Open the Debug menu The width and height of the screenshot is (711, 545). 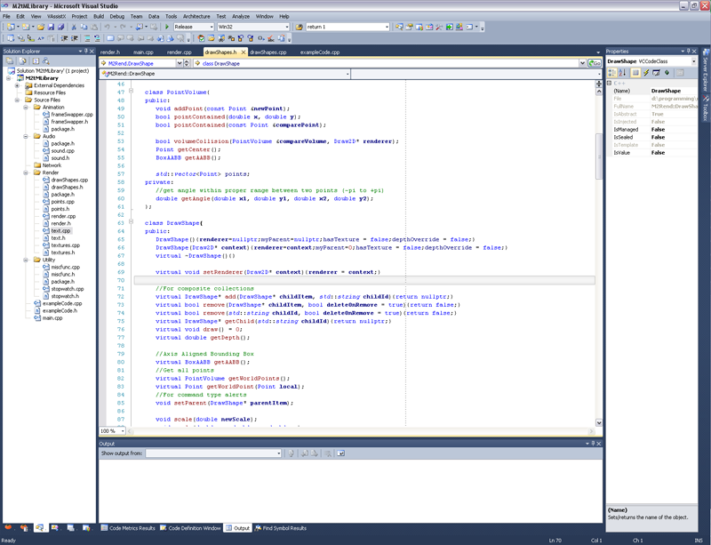[116, 16]
